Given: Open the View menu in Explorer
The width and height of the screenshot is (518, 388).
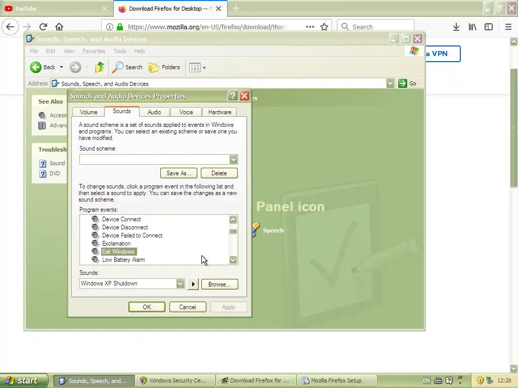Looking at the screenshot, I should coord(69,51).
